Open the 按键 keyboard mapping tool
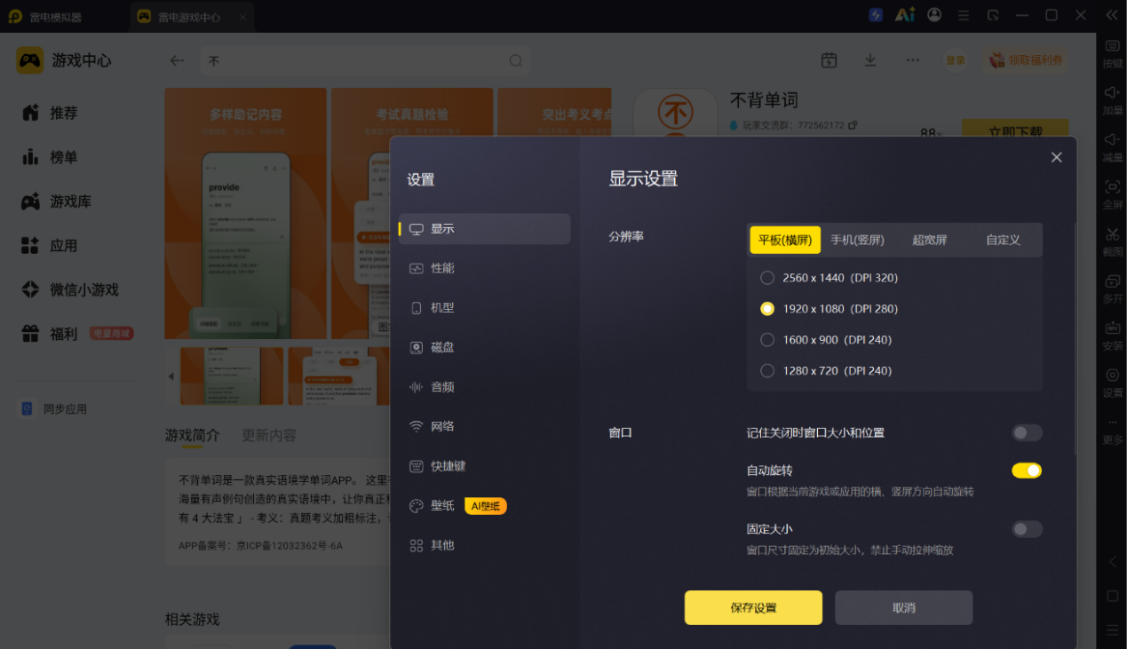 coord(1112,52)
